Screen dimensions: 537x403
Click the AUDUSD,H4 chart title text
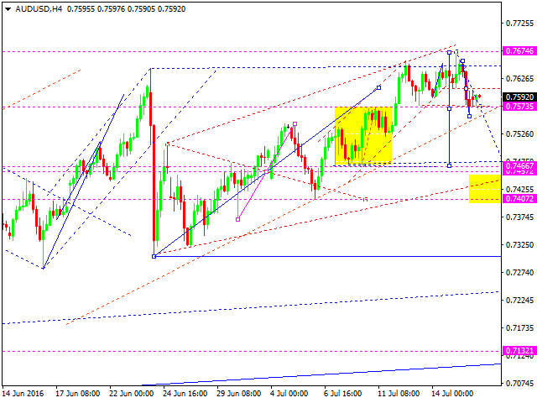click(x=39, y=9)
